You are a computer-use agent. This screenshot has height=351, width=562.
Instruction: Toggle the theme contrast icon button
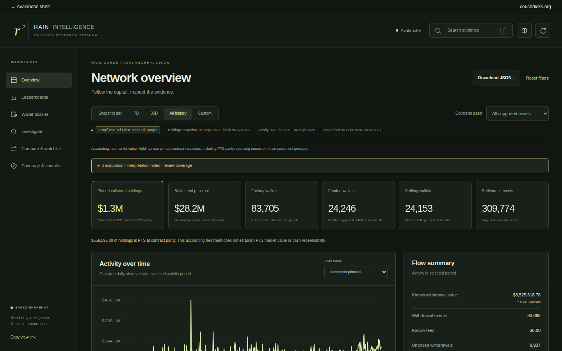[x=524, y=30]
